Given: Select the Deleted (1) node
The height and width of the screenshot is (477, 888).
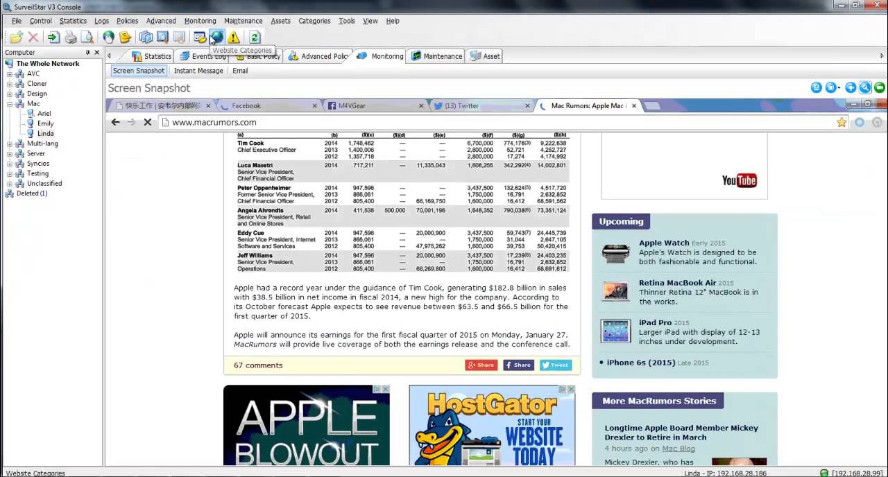Looking at the screenshot, I should coord(31,193).
